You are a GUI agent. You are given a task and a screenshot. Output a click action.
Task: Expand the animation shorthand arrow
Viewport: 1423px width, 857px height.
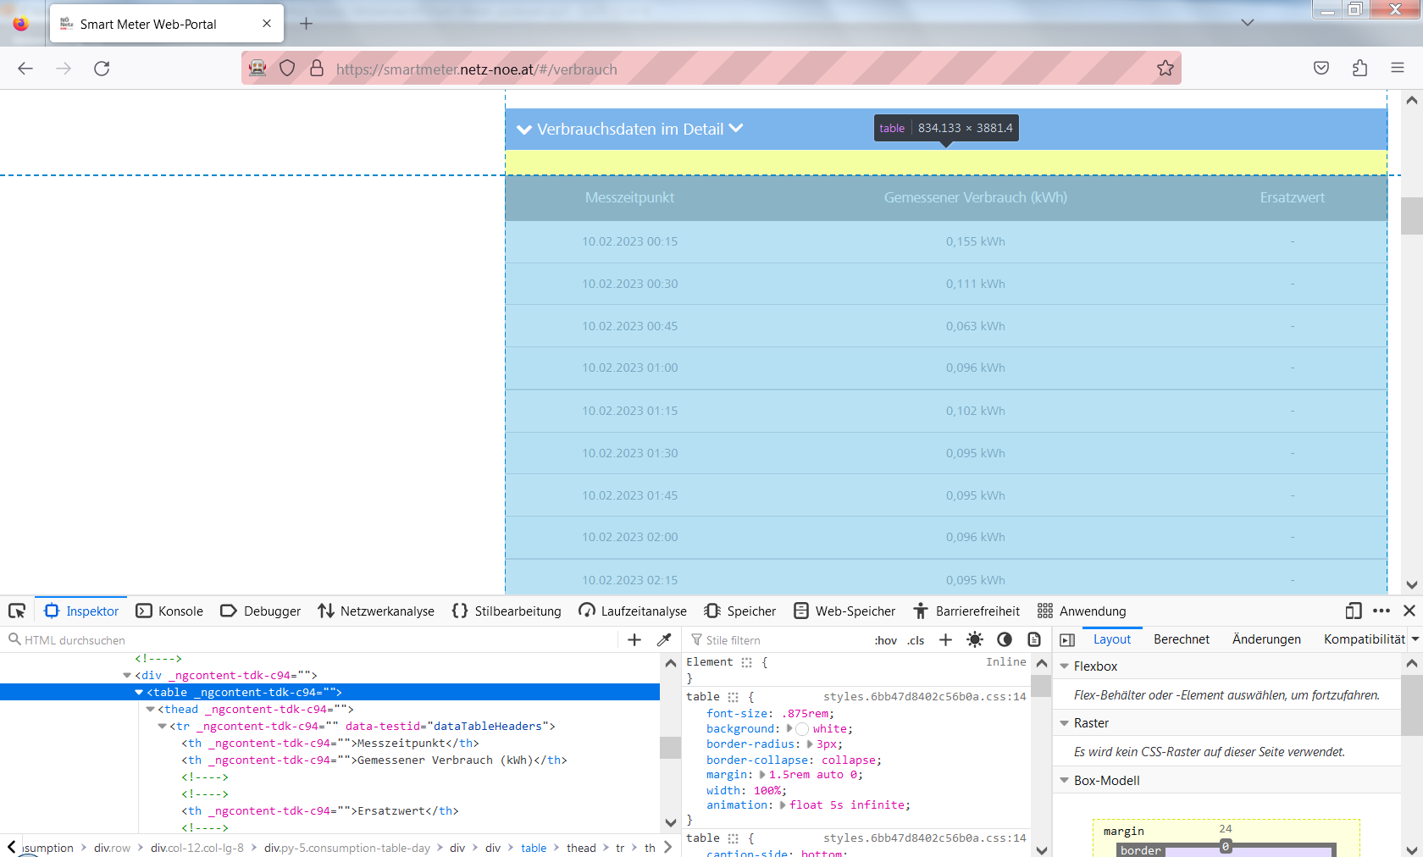tap(783, 805)
